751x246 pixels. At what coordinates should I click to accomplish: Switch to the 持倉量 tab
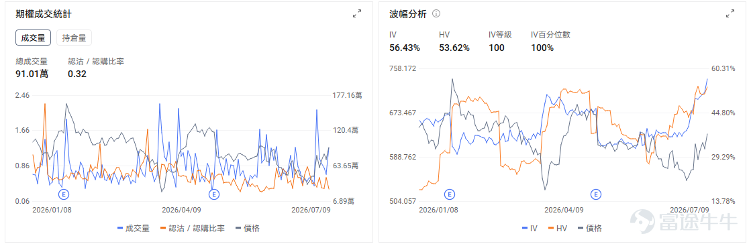[x=74, y=38]
